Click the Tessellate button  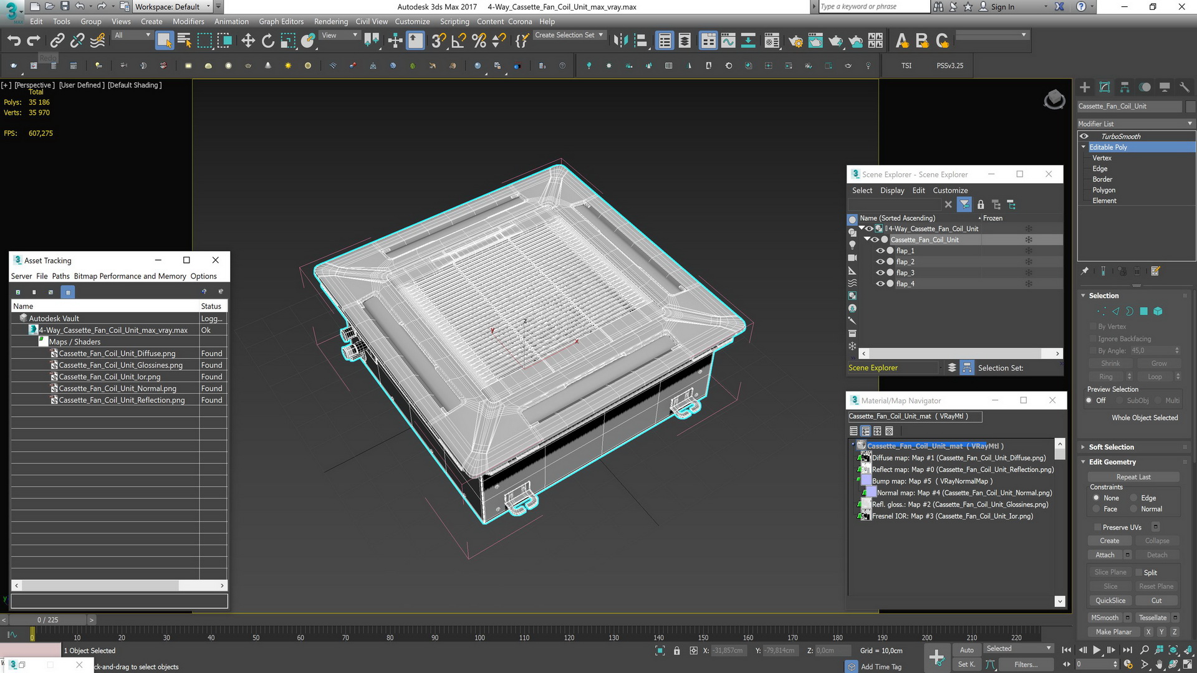[1152, 618]
